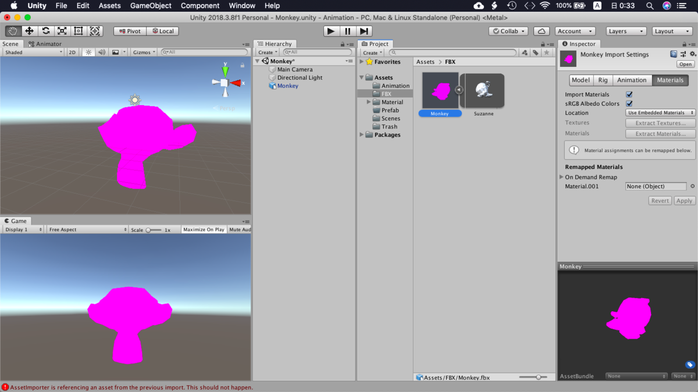
Task: Open Cloud services with the cloud icon
Action: (542, 31)
